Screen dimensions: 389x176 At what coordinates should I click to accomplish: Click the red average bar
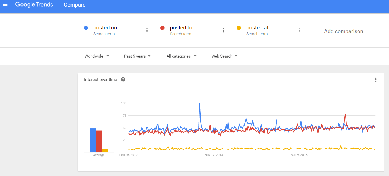[x=99, y=141]
